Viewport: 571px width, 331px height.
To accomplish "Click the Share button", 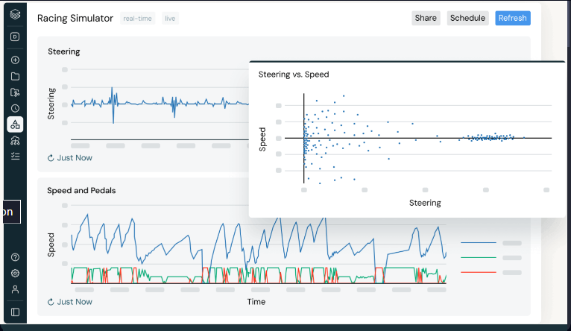I will click(x=426, y=19).
